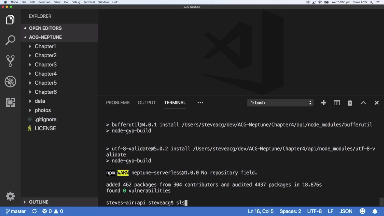Focus the terminal command prompt line
The width and height of the screenshot is (384, 216).
click(147, 203)
